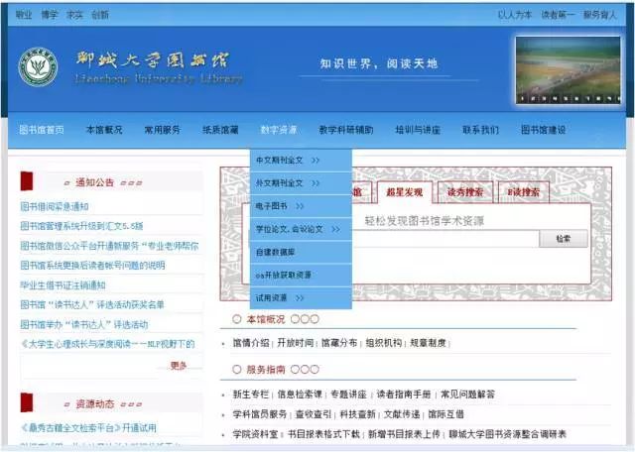Focus the search text input box
The height and width of the screenshot is (452, 635).
445,239
